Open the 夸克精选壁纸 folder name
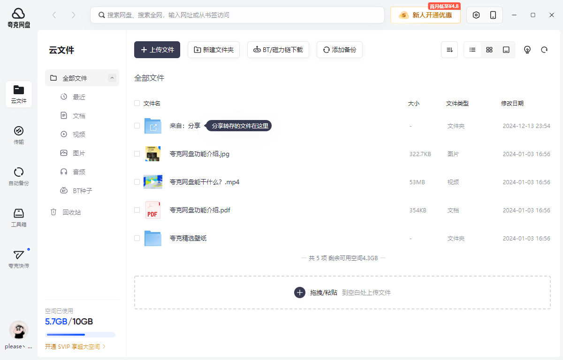This screenshot has height=360, width=563. click(188, 238)
